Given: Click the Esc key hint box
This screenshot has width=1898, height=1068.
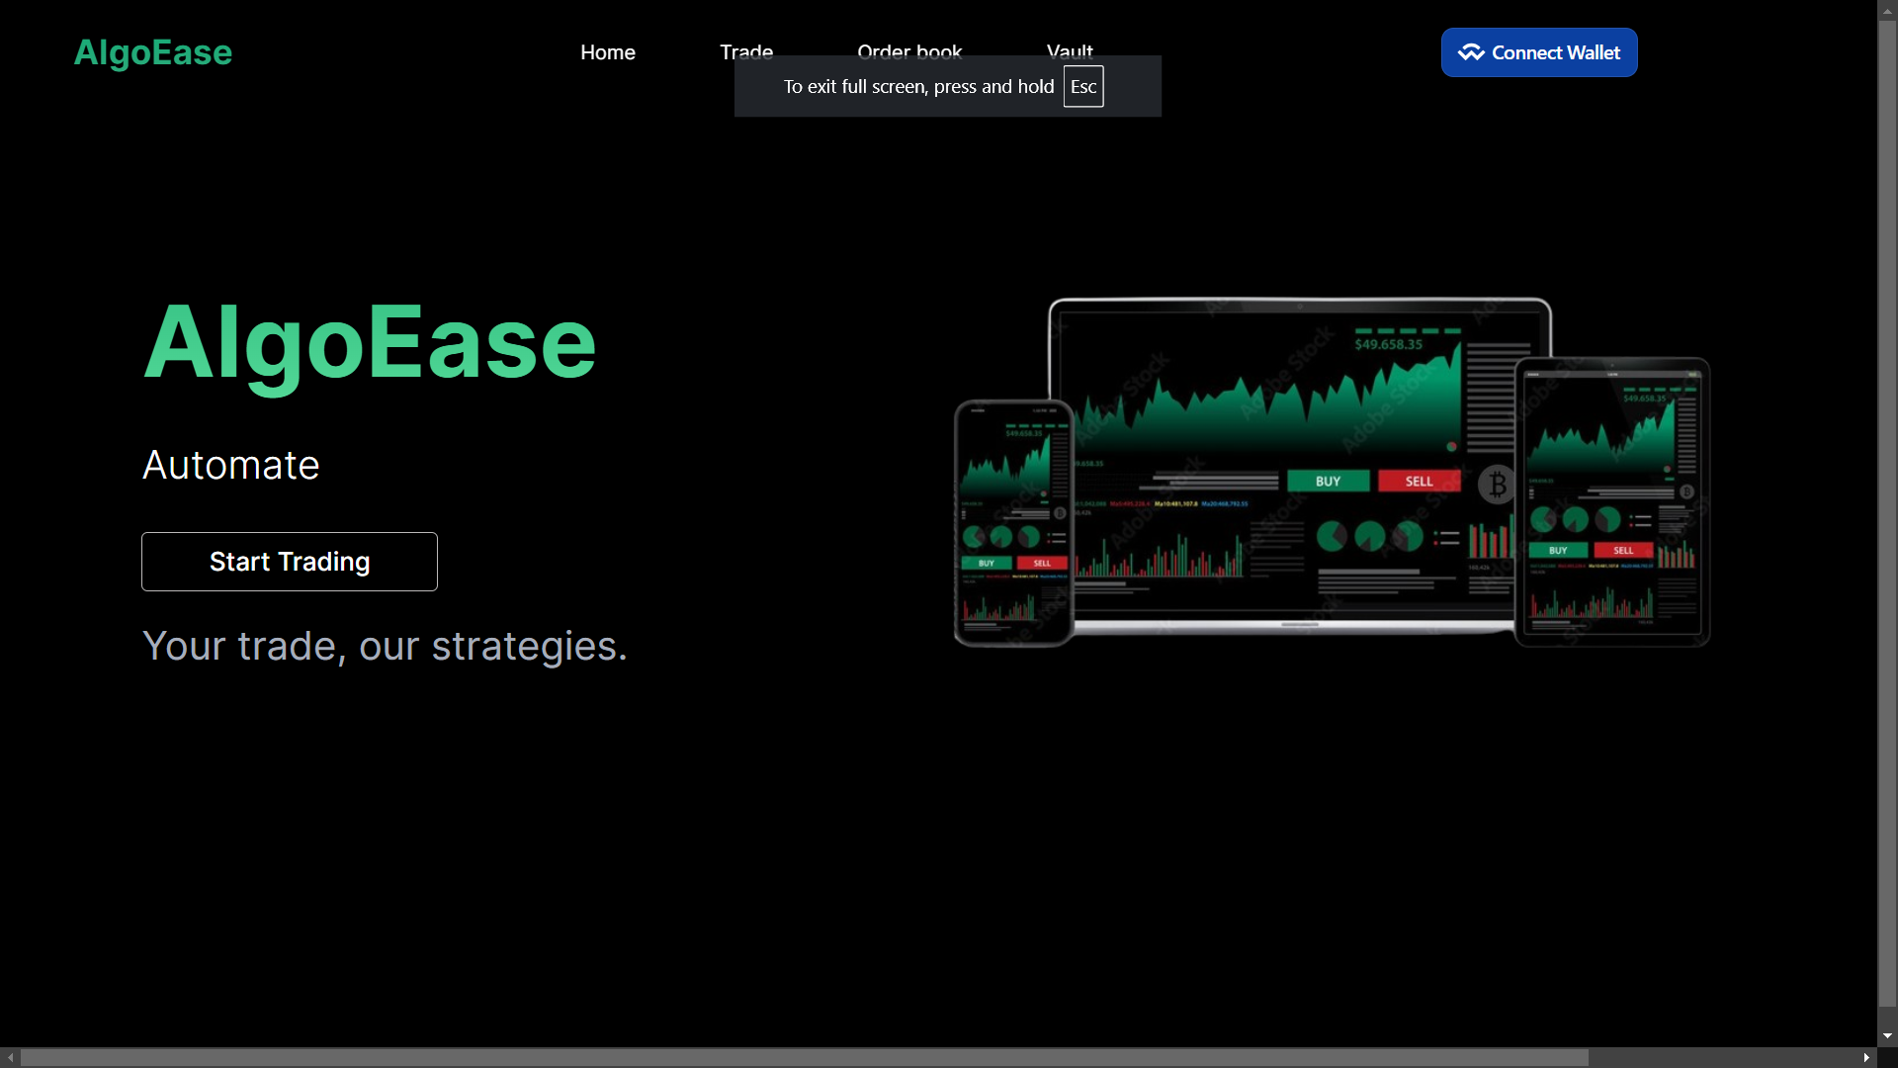Looking at the screenshot, I should 1083,87.
